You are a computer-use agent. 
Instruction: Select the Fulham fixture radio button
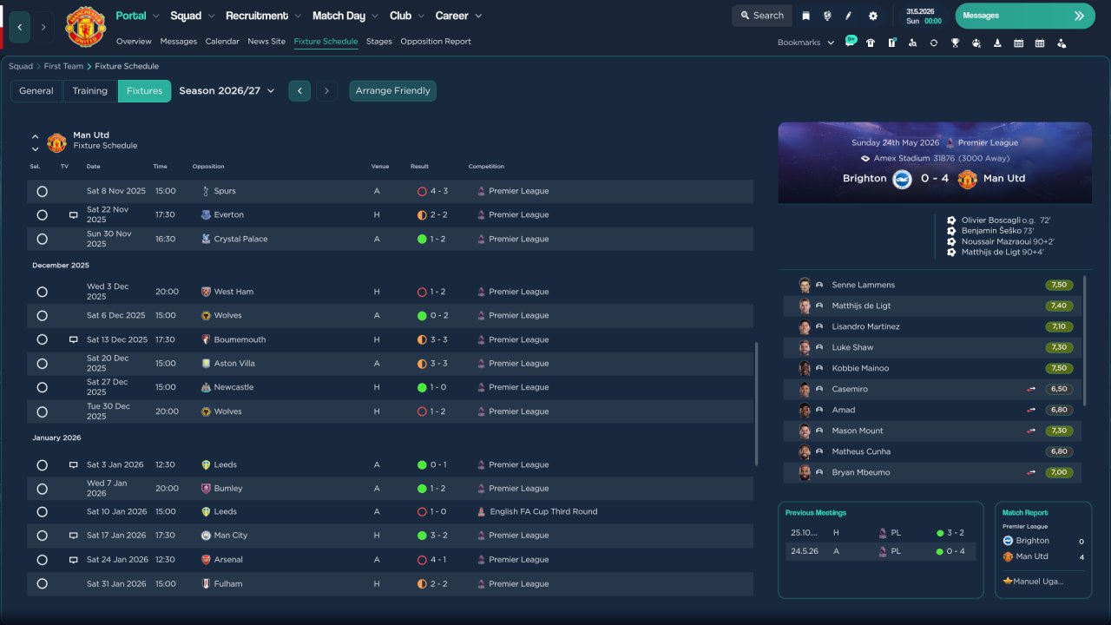click(42, 584)
